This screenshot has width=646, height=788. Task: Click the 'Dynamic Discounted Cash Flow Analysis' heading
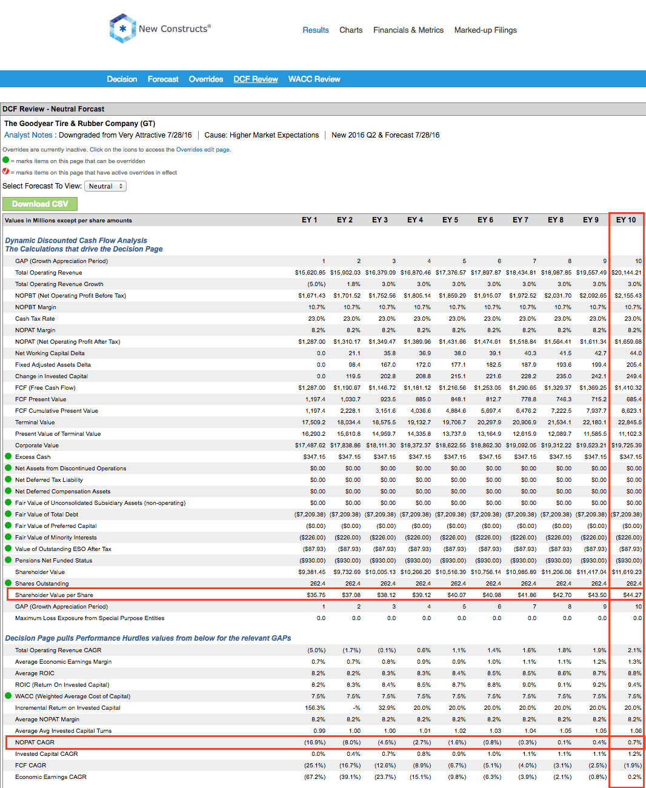[76, 241]
